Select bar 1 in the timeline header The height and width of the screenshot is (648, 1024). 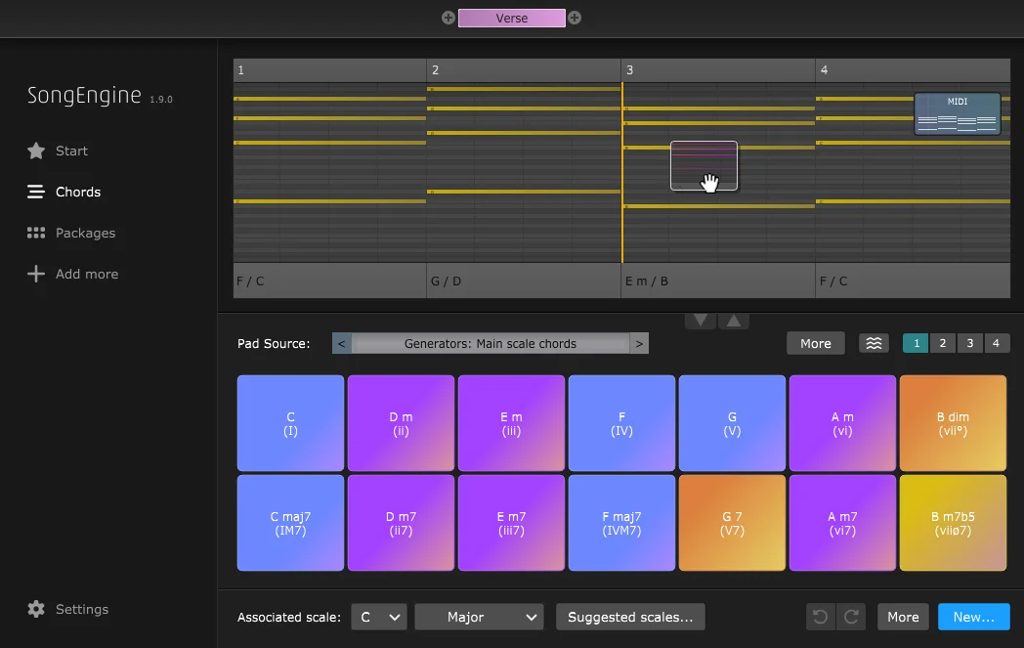pyautogui.click(x=330, y=70)
